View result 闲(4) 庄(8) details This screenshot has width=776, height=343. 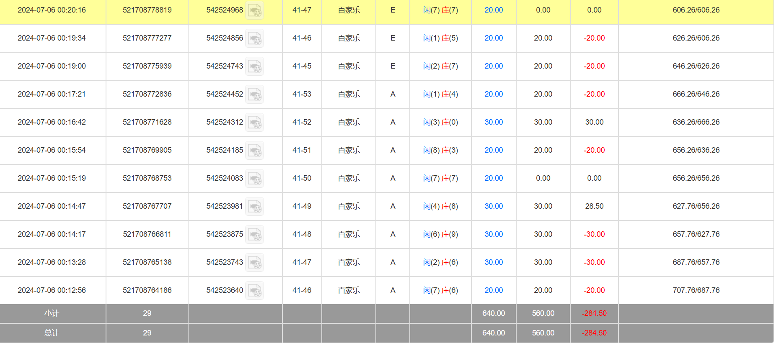[x=440, y=206]
